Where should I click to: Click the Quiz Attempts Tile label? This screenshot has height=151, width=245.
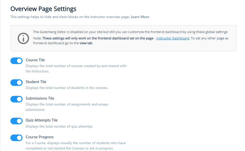tap(42, 120)
